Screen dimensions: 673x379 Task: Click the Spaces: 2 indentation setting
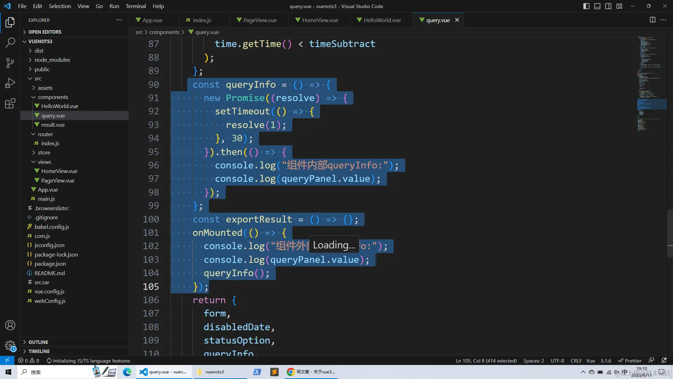tap(533, 361)
